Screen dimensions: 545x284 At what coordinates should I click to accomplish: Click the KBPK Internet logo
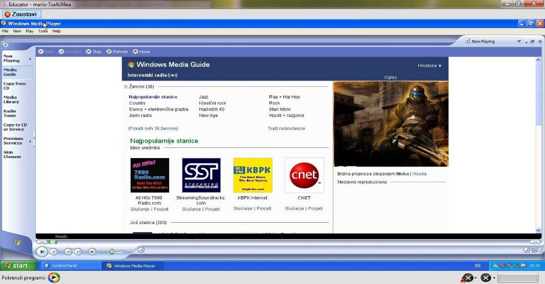coord(253,175)
